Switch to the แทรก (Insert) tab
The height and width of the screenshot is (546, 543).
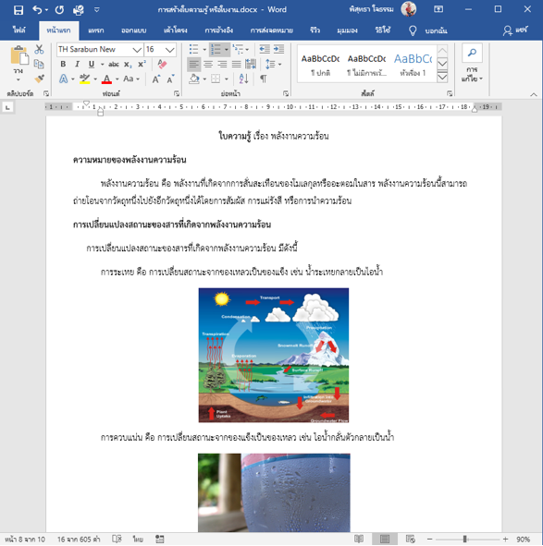pyautogui.click(x=96, y=30)
